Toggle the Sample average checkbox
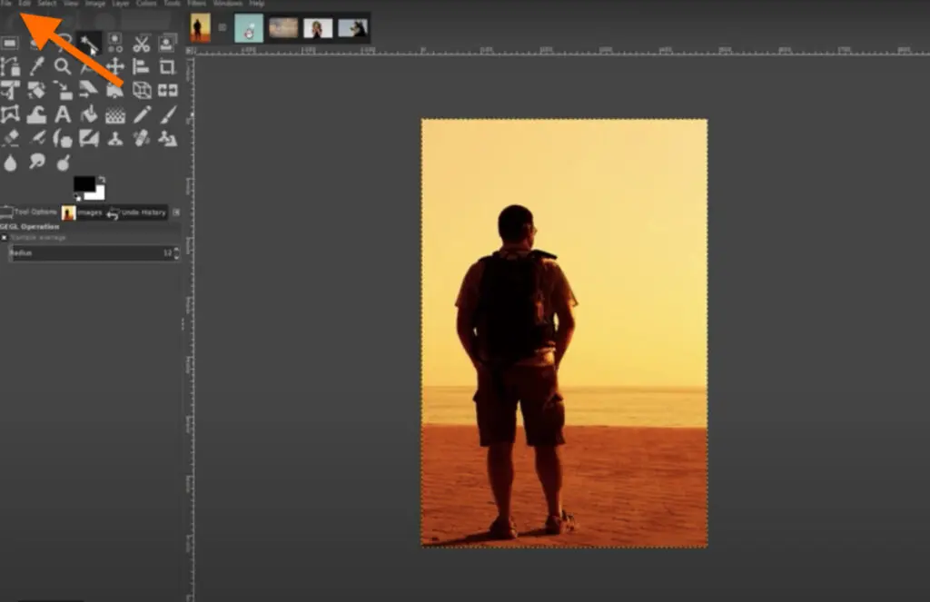 pos(5,238)
